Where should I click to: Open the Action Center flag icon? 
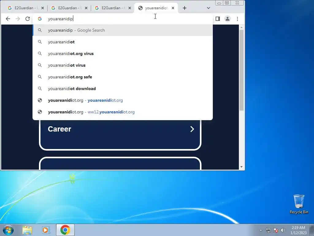point(276,230)
